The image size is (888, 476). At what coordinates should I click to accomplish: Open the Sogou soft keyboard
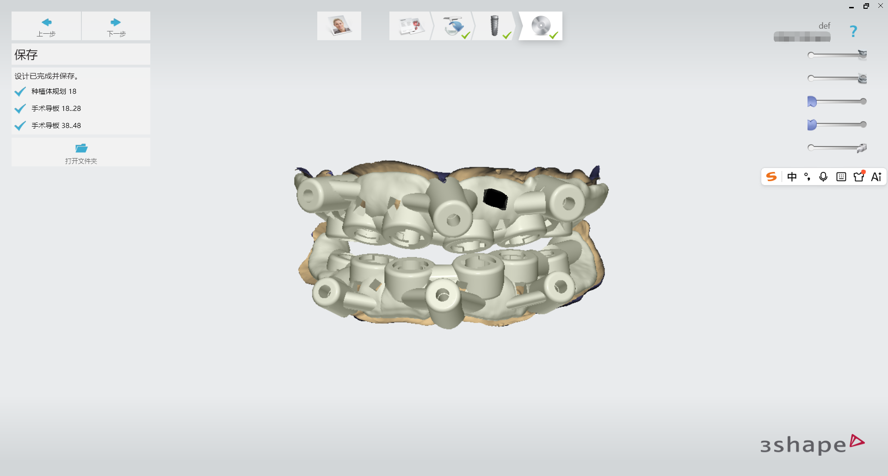point(841,177)
